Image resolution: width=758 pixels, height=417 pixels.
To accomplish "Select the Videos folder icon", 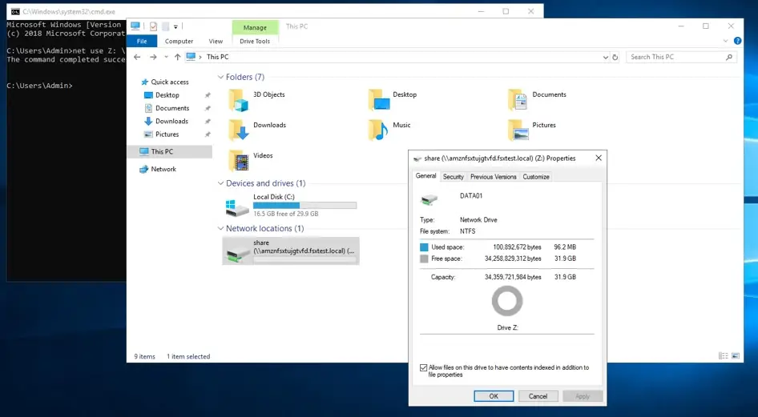I will [x=238, y=161].
